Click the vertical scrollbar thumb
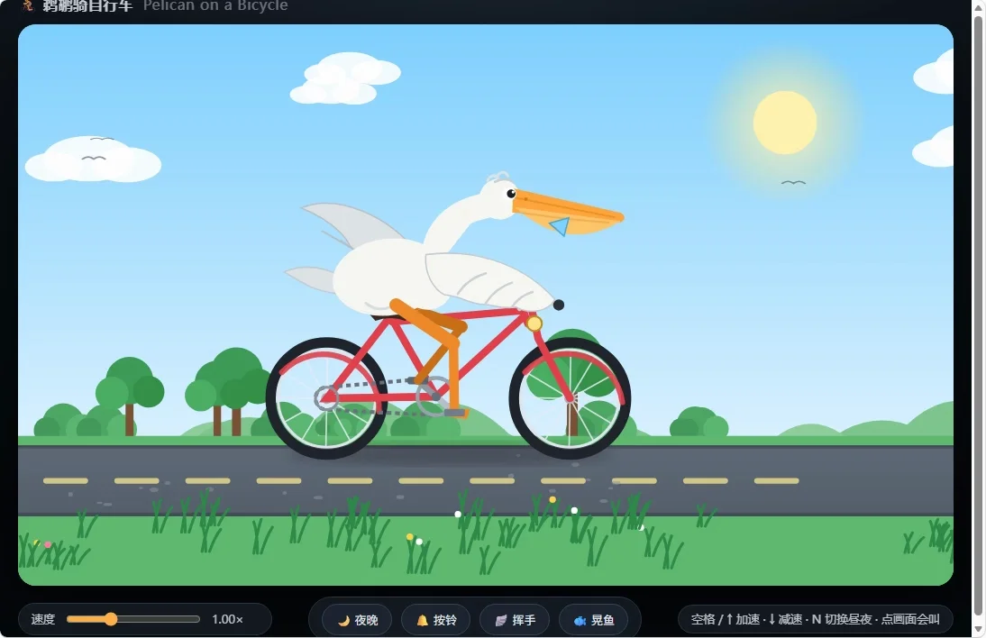The image size is (986, 638). coord(978,314)
